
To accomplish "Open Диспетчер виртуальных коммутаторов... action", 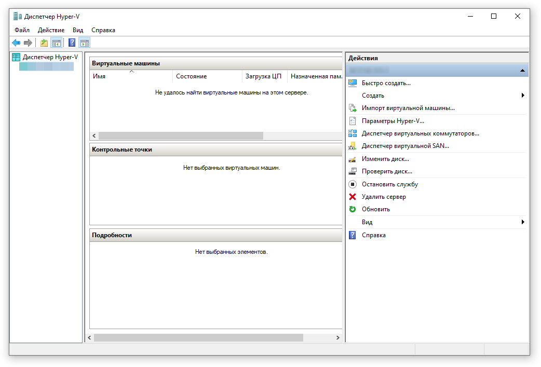I will 420,133.
